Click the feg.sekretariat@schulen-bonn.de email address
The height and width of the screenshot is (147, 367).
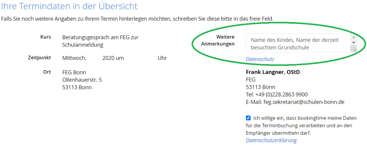point(304,102)
